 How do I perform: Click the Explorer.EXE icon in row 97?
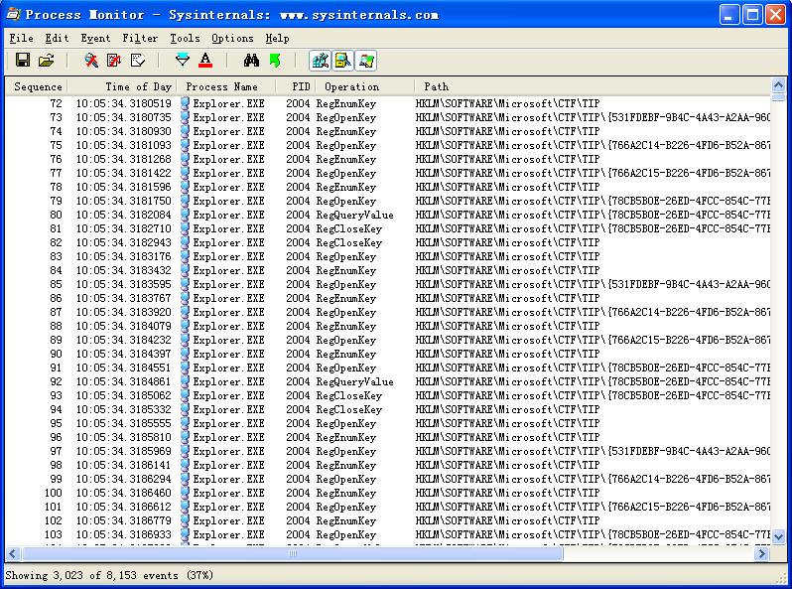pos(185,452)
